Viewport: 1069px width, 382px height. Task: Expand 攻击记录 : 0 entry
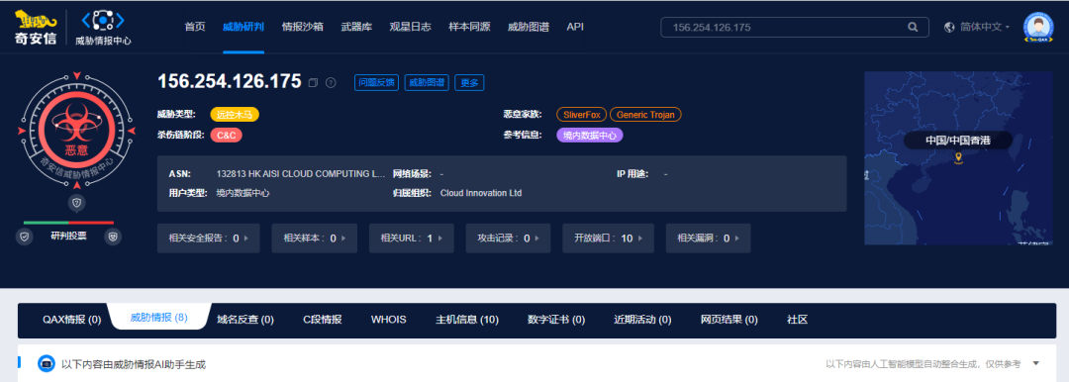tap(509, 239)
